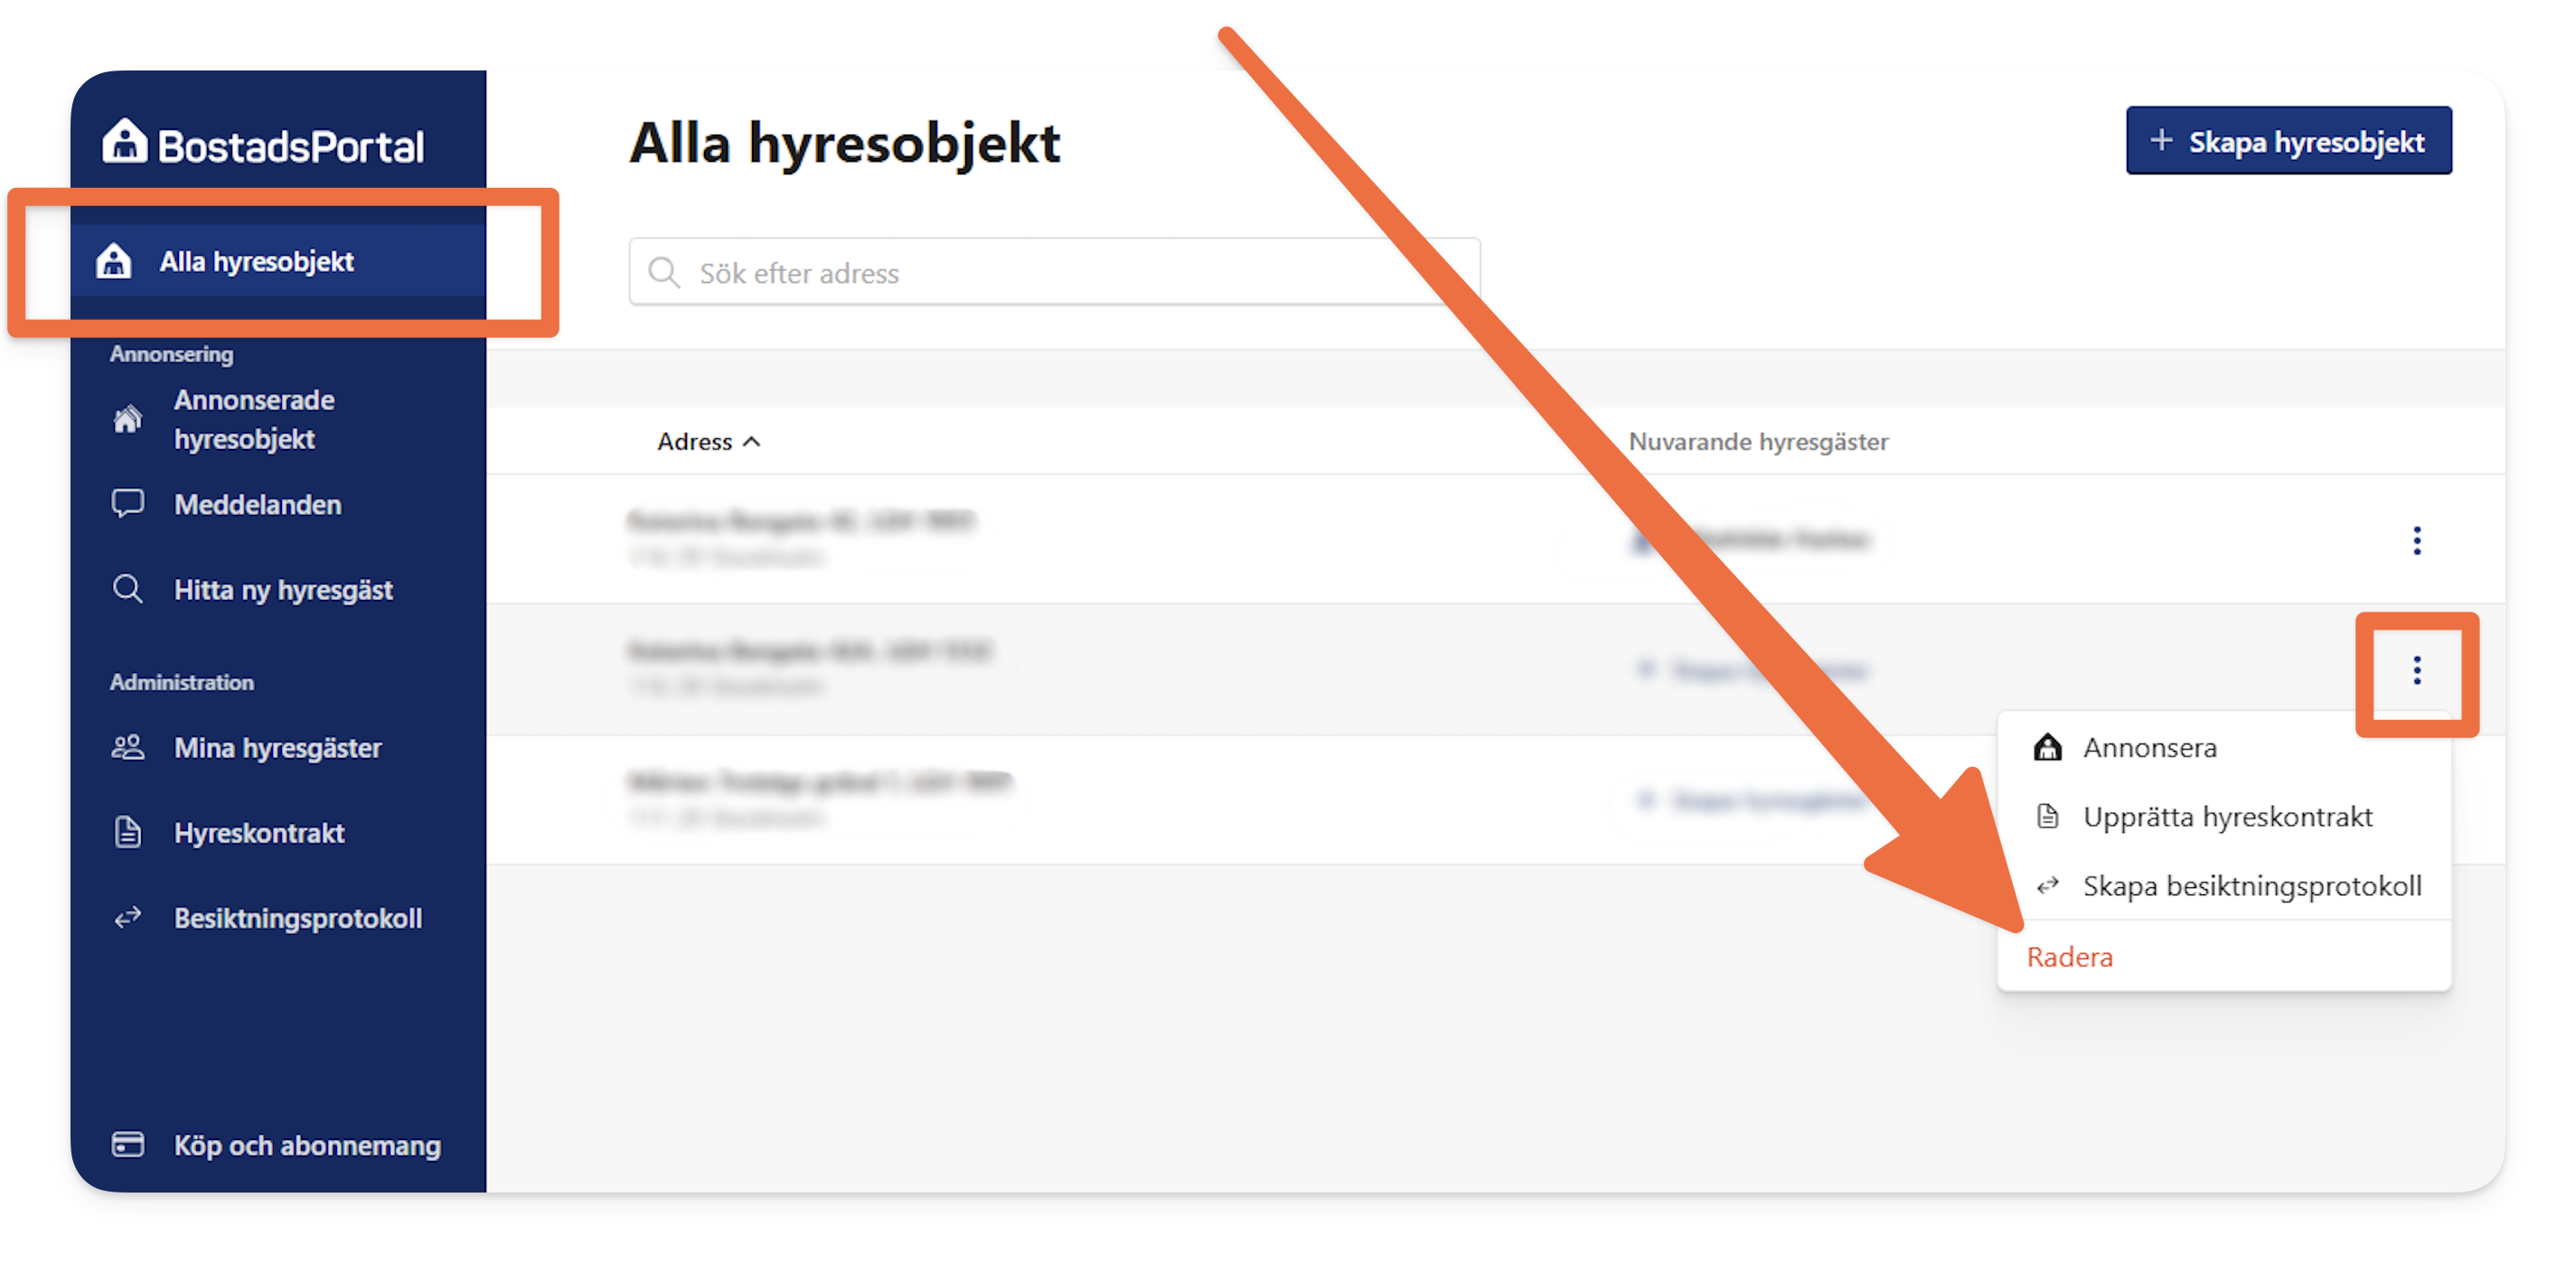This screenshot has width=2576, height=1263.
Task: Open three-dot menu for first property row
Action: (2416, 540)
